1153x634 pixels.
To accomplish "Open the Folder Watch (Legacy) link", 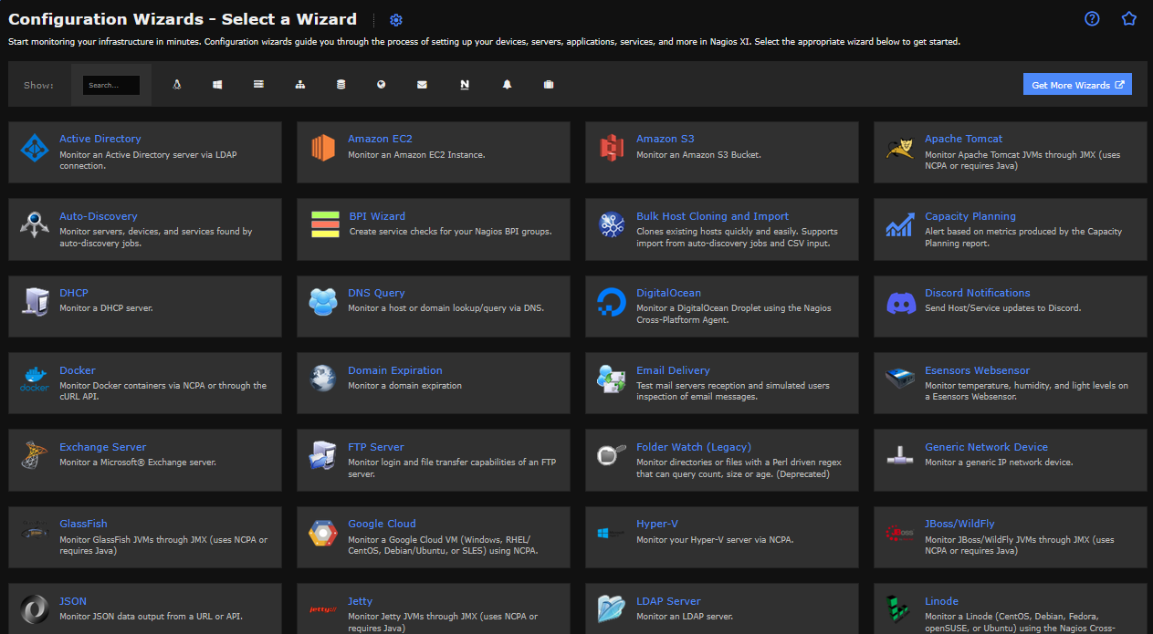I will point(694,447).
